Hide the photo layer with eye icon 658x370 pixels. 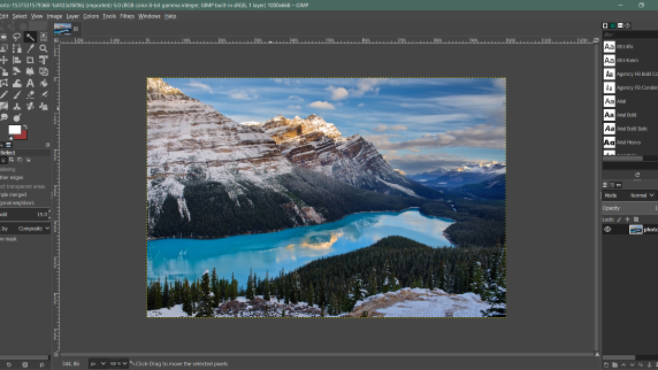(x=608, y=230)
